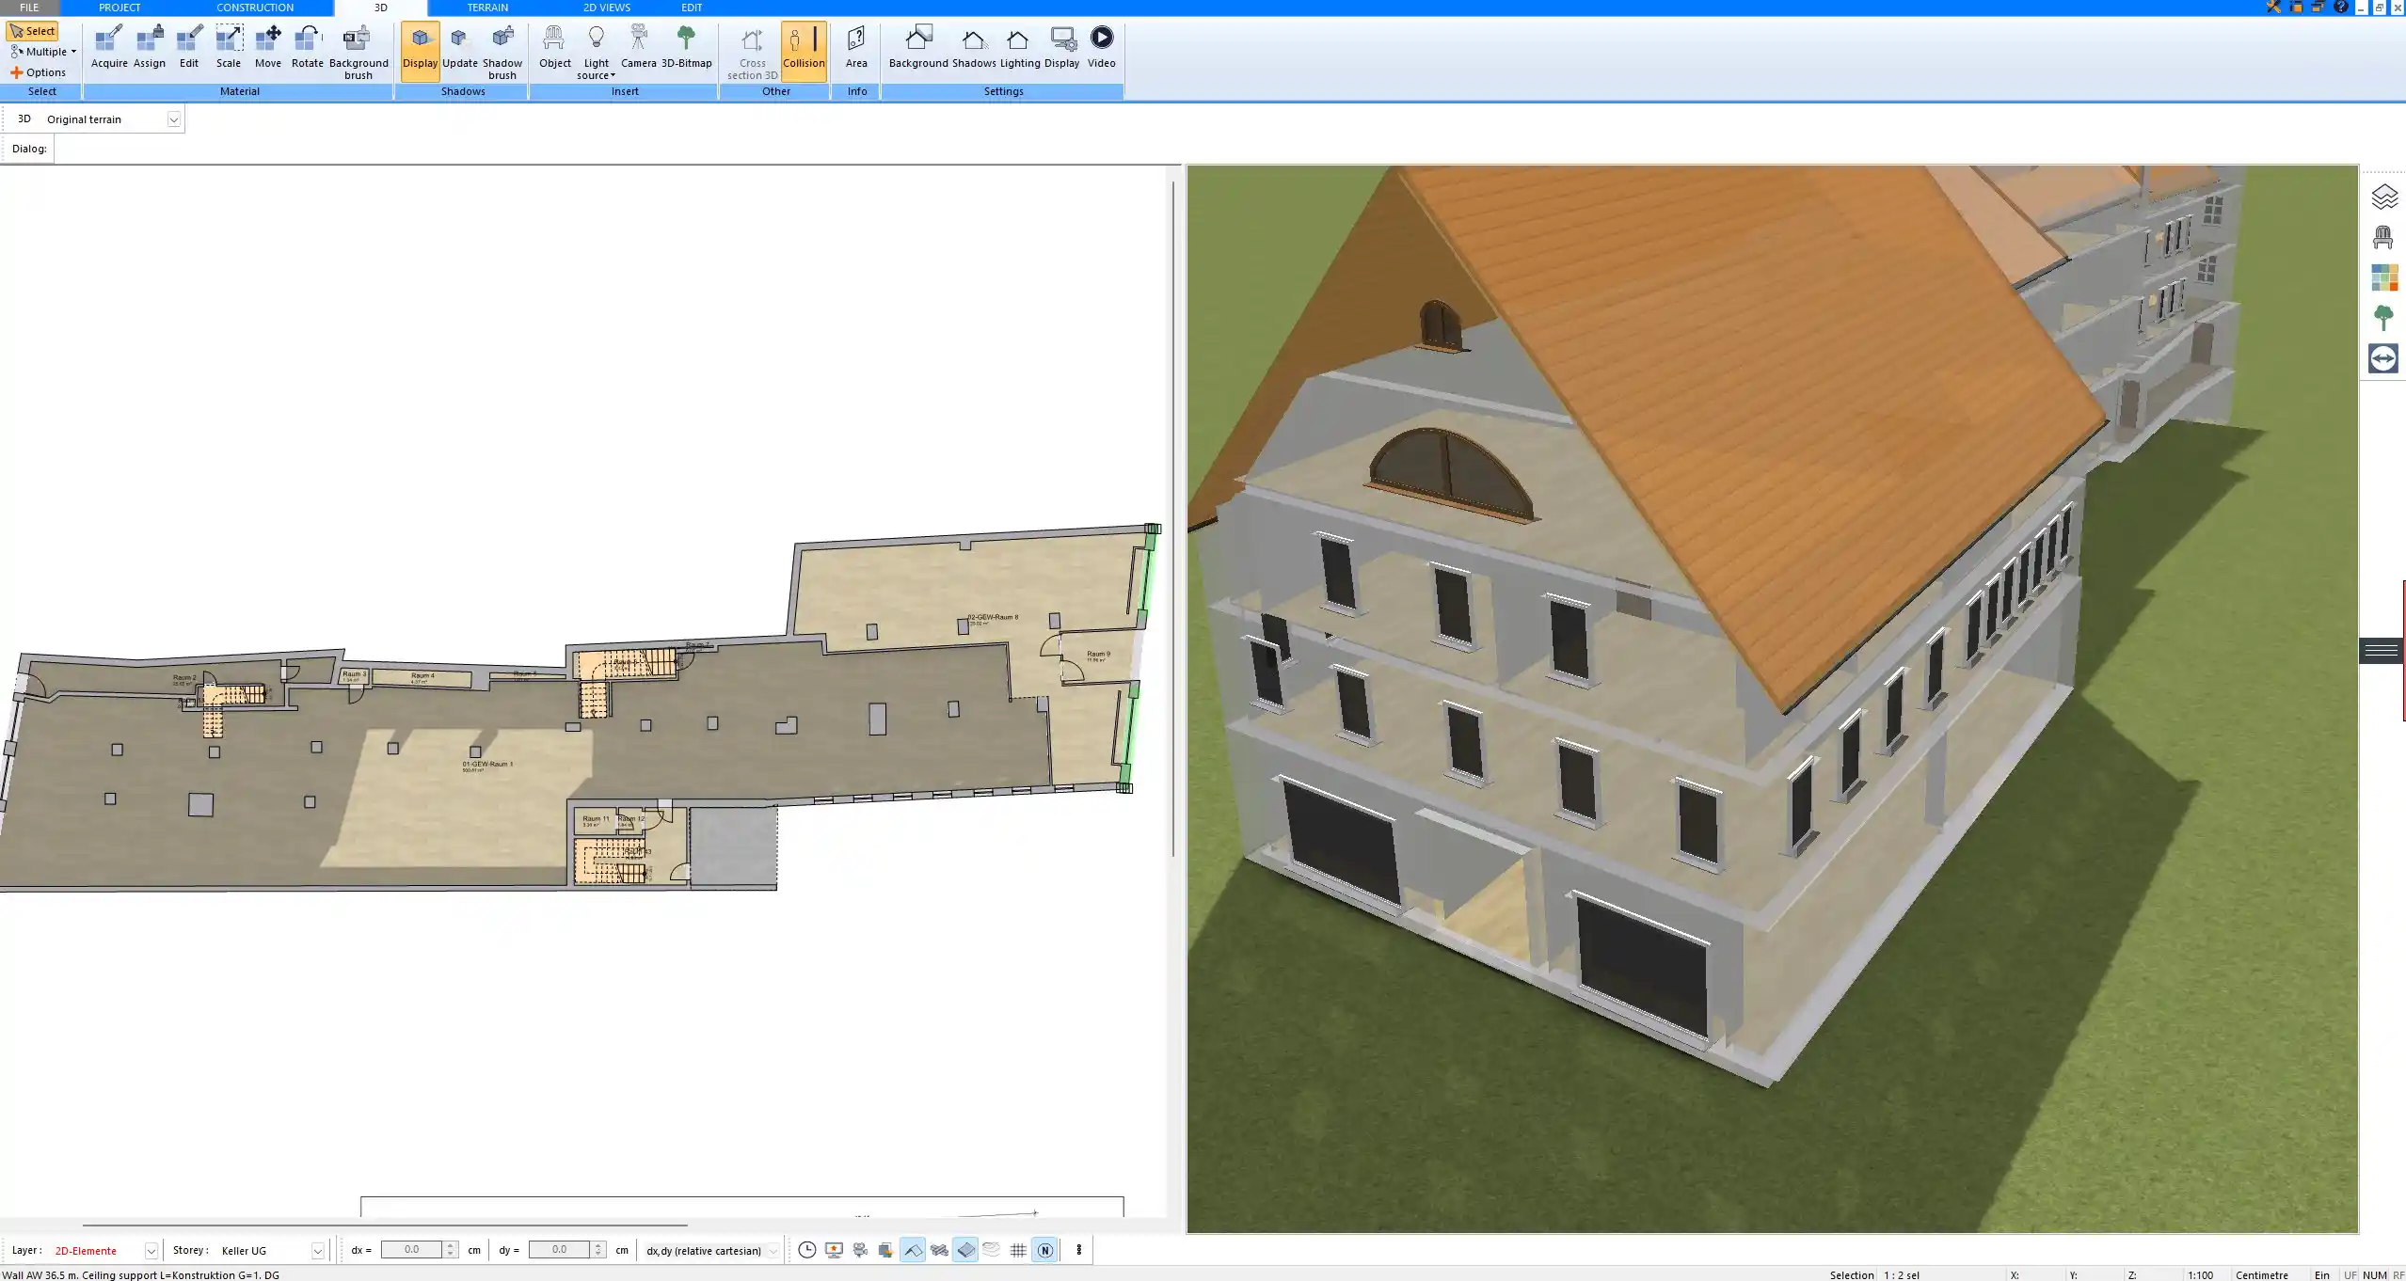This screenshot has height=1281, width=2406.
Task: Open the FILE menu
Action: click(29, 8)
